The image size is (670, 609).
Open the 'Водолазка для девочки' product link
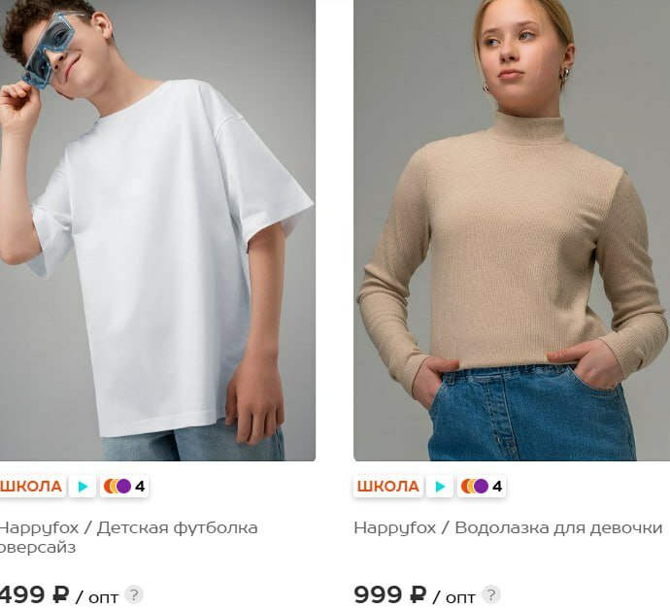click(508, 527)
